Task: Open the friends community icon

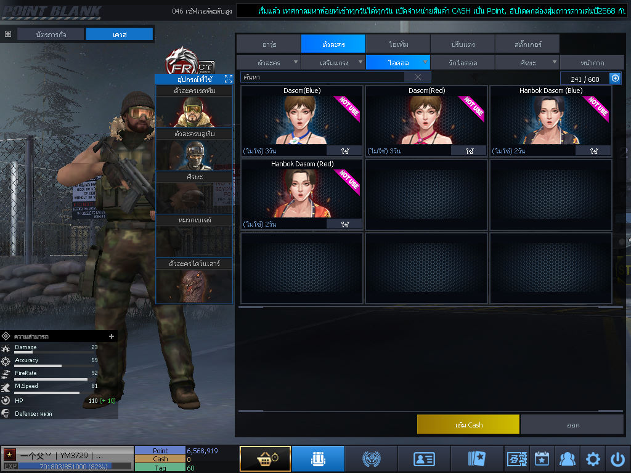Action: (x=567, y=459)
